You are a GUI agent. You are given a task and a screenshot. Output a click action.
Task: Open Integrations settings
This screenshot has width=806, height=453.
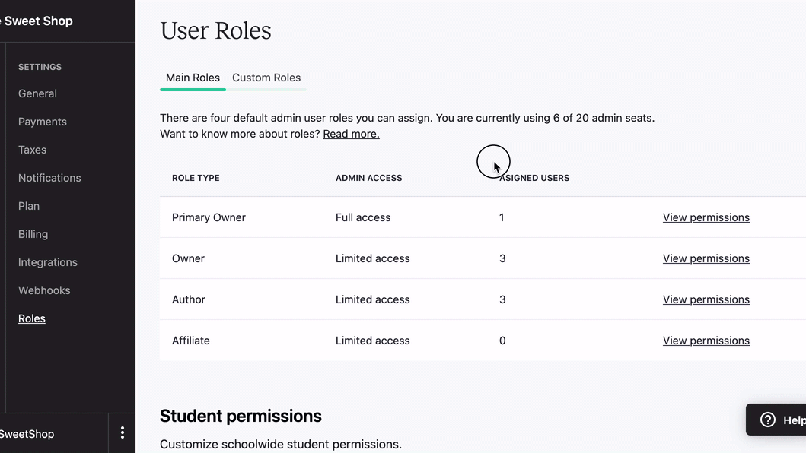click(x=48, y=262)
